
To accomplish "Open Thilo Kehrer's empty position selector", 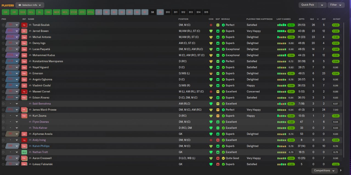I will click(13, 128).
